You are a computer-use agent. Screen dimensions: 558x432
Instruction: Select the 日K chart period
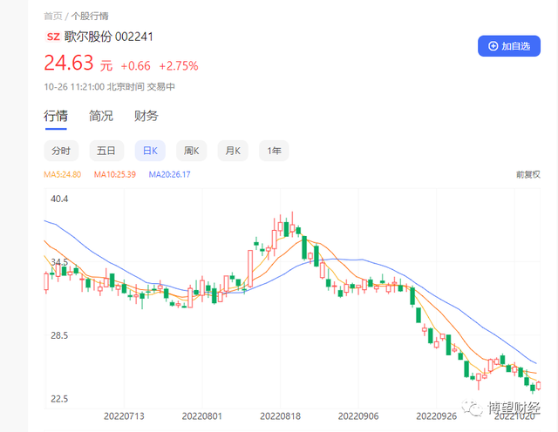pos(150,151)
